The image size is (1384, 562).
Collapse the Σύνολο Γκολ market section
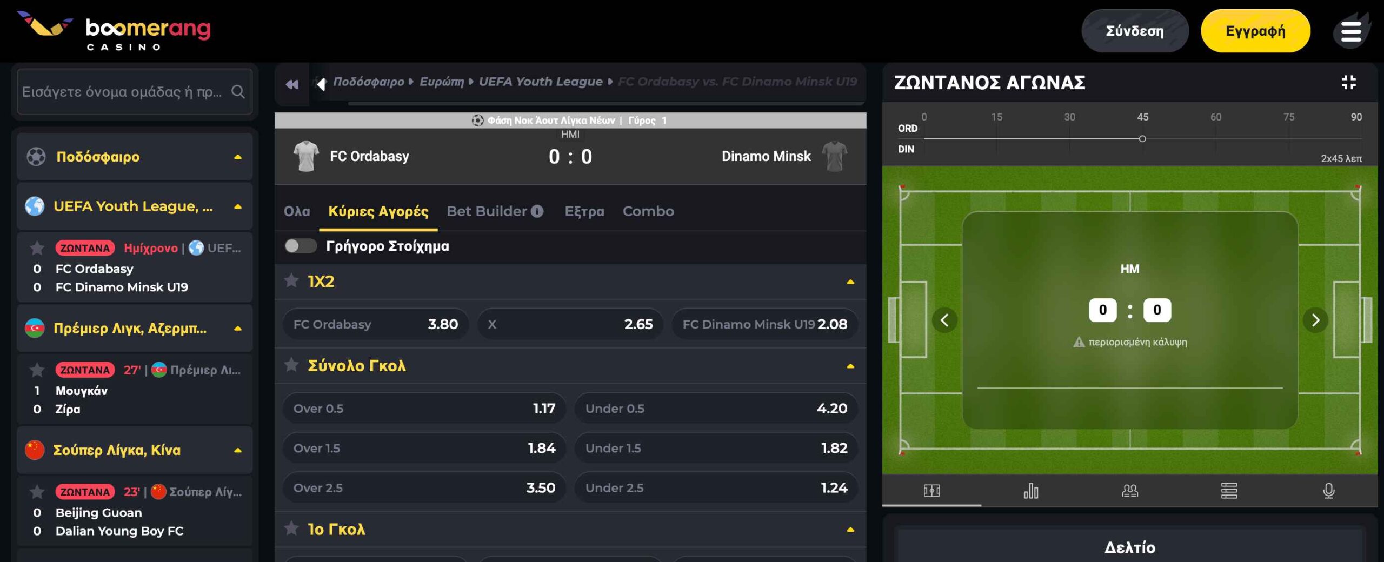click(x=850, y=366)
